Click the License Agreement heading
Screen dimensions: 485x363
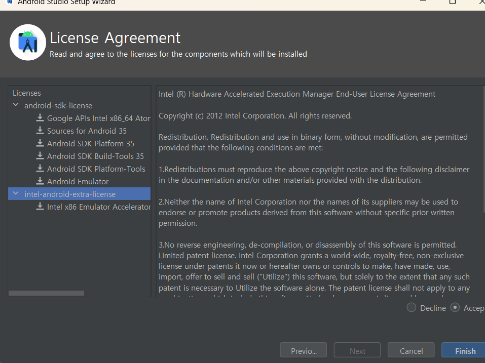(115, 38)
